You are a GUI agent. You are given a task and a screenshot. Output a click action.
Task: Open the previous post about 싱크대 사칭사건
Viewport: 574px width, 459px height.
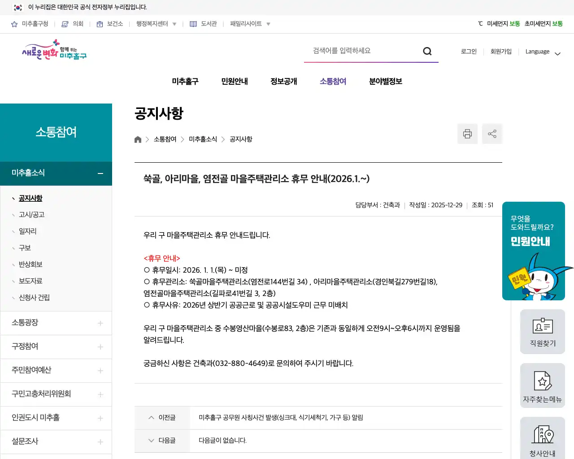pos(280,417)
